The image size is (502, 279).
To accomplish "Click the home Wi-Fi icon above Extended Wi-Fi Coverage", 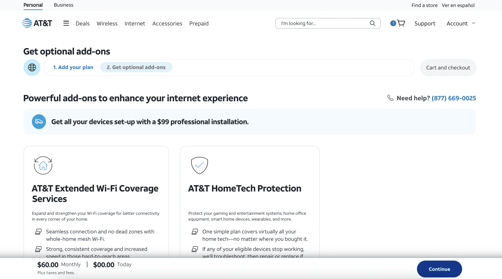I will 43,165.
